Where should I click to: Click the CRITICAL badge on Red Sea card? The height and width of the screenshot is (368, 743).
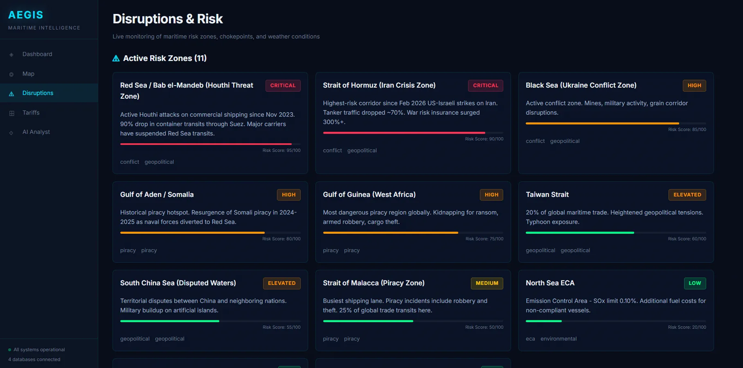[283, 86]
